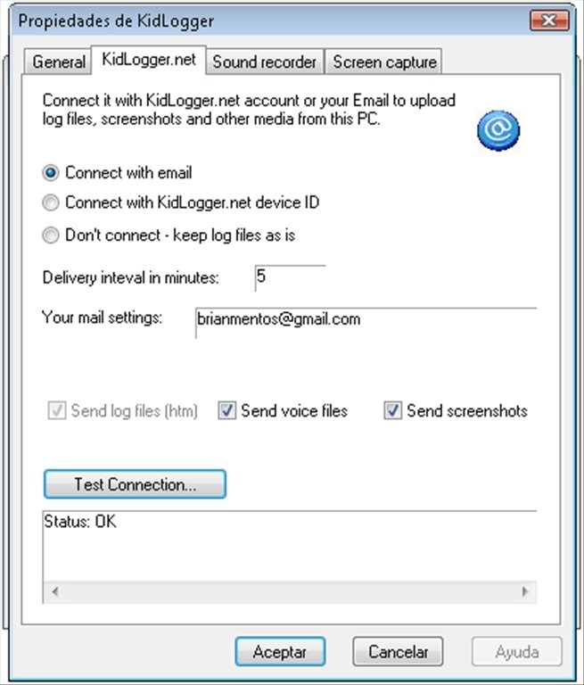Click the status box left scroll arrow

pyautogui.click(x=55, y=592)
